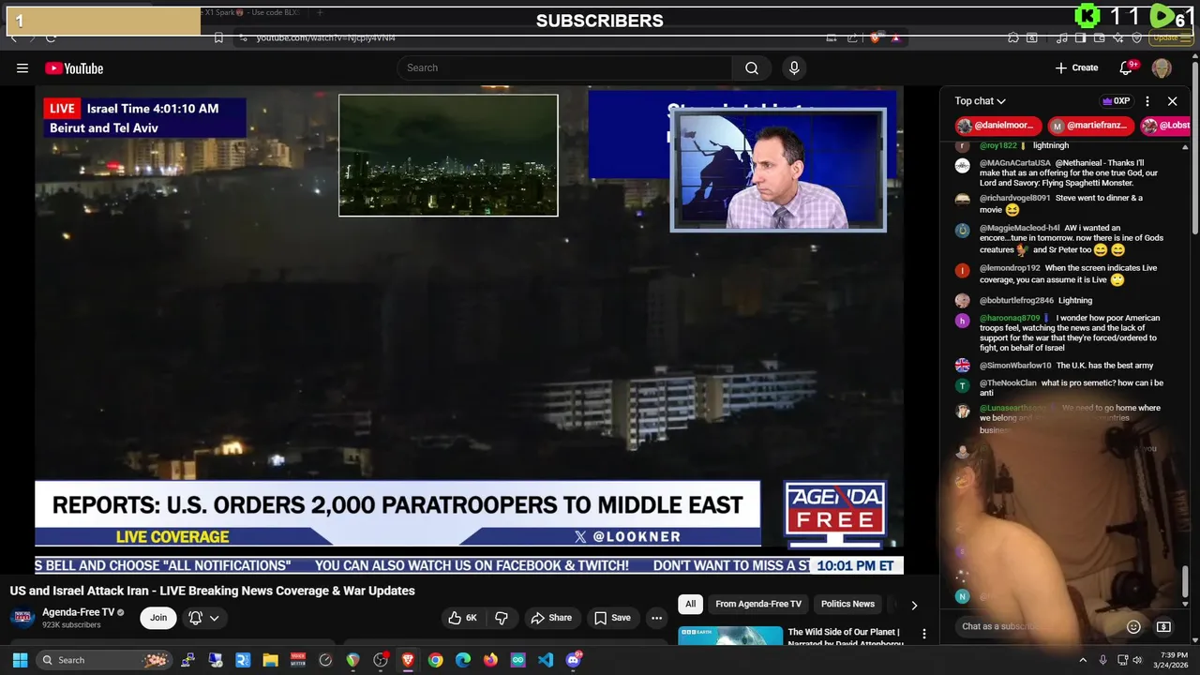1200x675 pixels.
Task: Toggle the browser sidebar panel icon
Action: (1080, 37)
